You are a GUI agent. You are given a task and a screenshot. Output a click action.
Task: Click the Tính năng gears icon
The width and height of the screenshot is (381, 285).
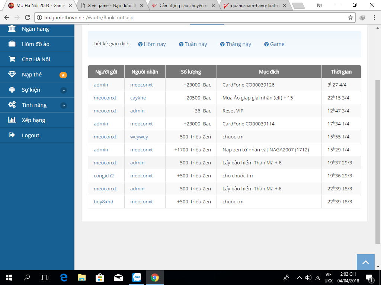click(12, 105)
